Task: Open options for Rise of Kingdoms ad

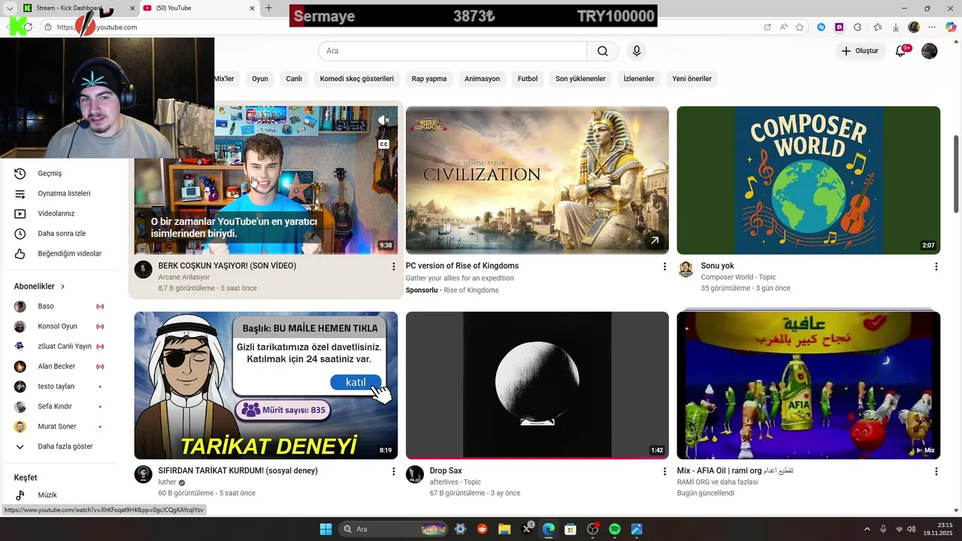Action: point(664,267)
